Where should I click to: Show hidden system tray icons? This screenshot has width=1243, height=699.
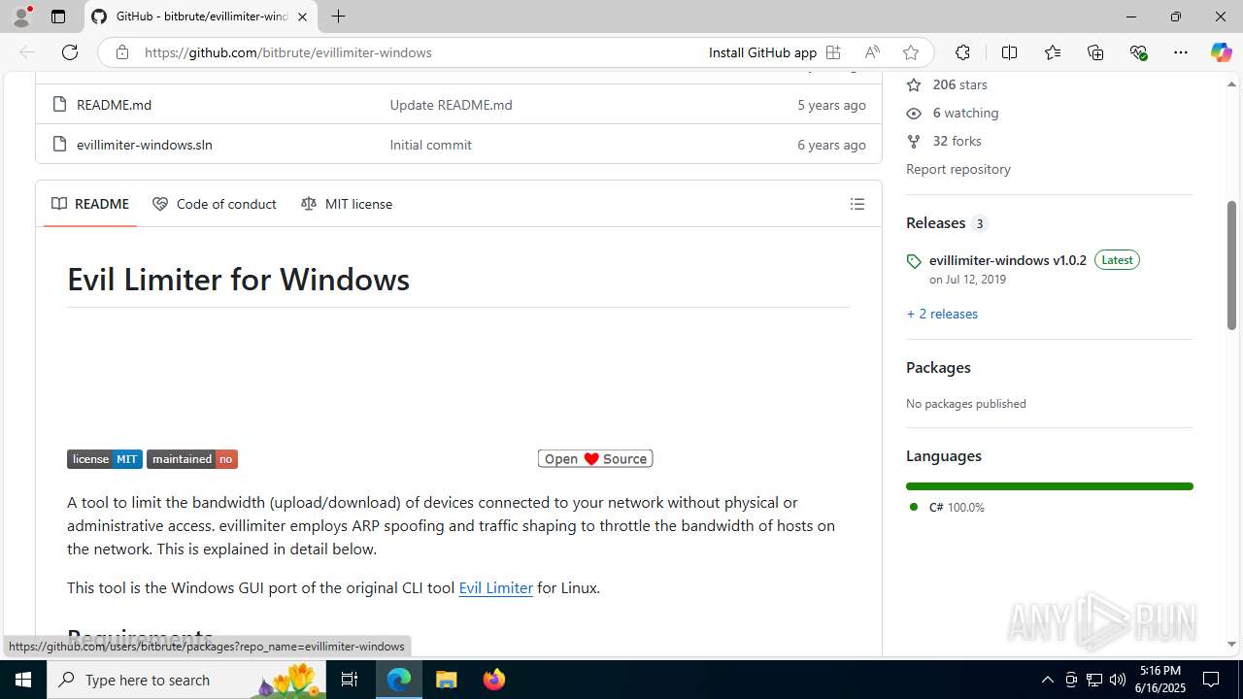click(x=1047, y=680)
